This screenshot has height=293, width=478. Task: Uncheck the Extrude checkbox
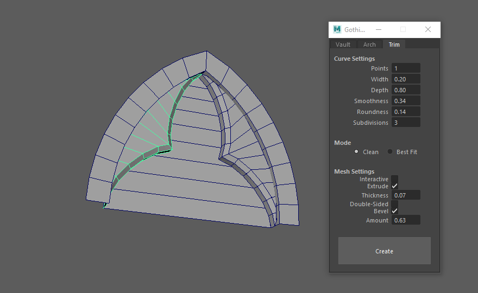(394, 186)
